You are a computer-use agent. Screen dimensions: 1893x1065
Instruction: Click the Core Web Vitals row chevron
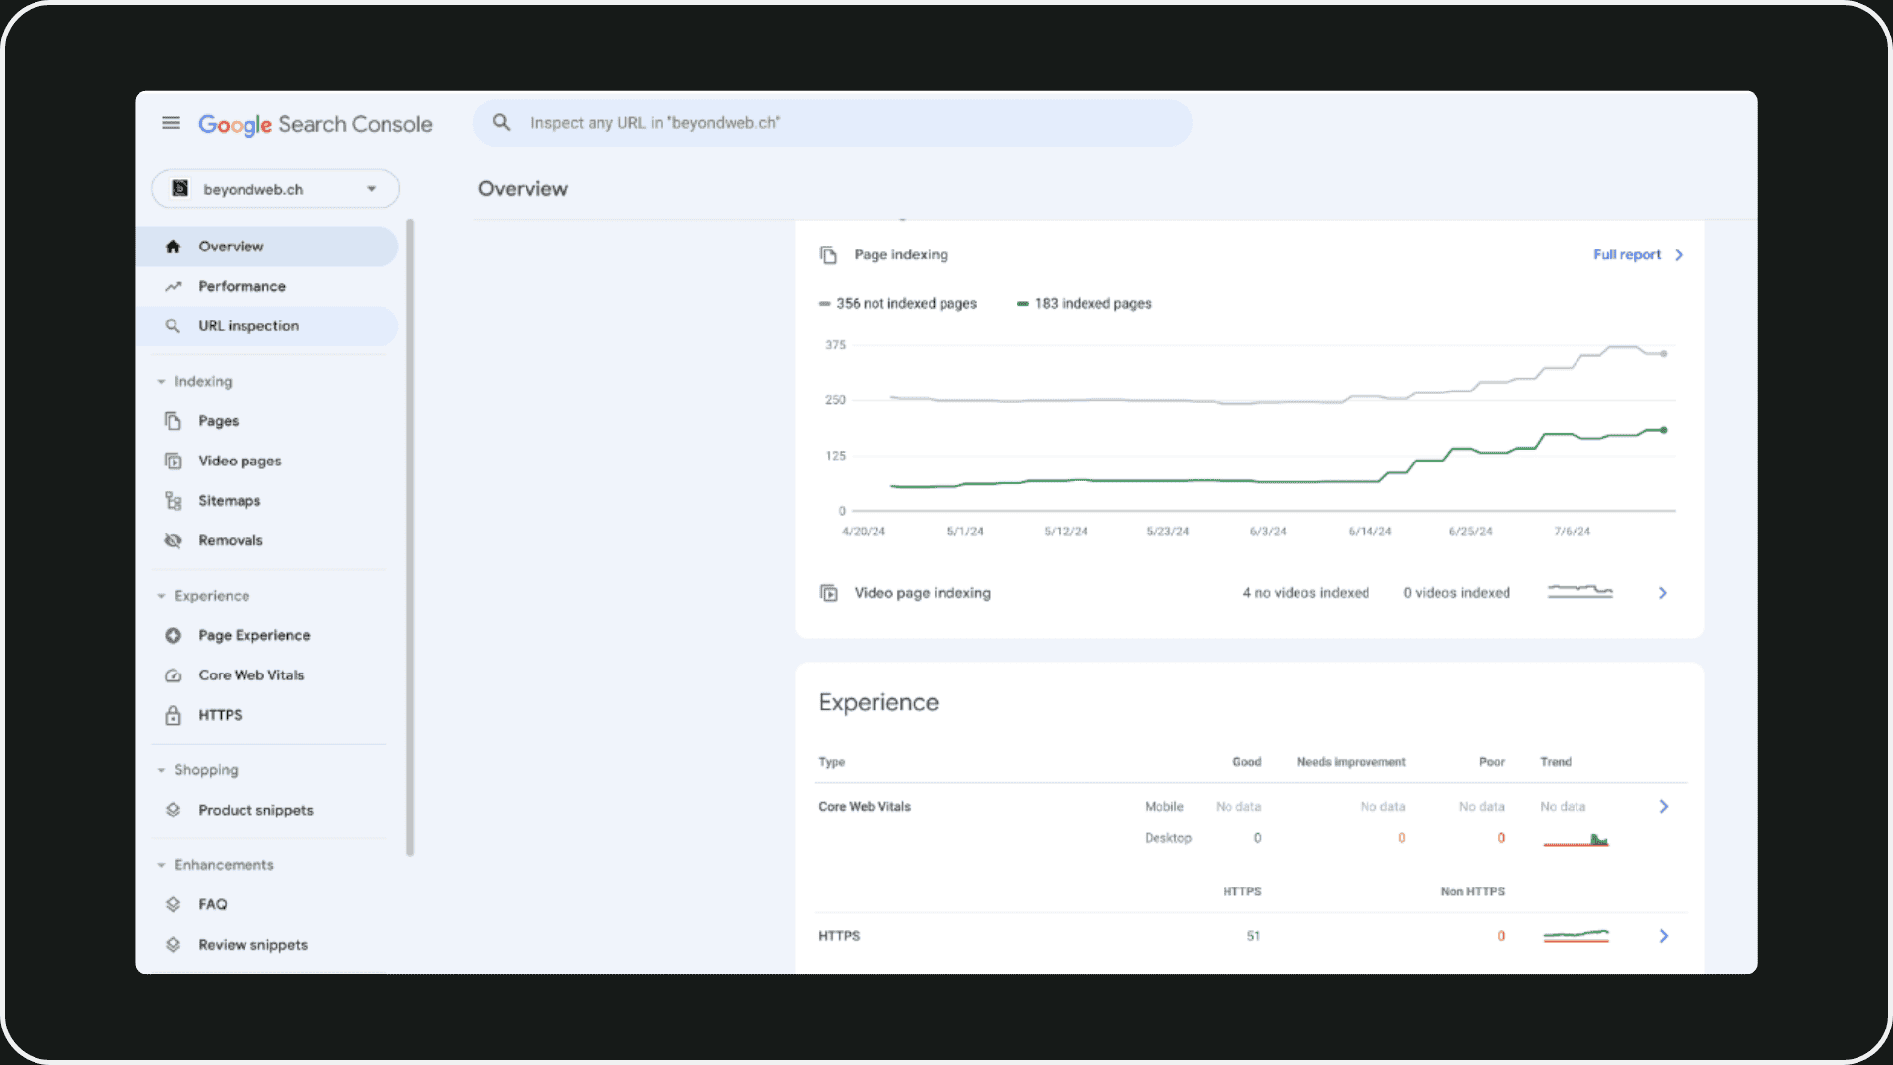point(1664,807)
